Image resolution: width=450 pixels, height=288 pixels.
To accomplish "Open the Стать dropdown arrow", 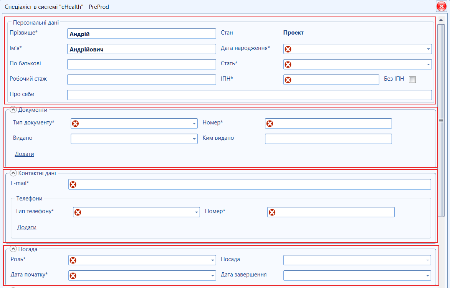I will [428, 65].
